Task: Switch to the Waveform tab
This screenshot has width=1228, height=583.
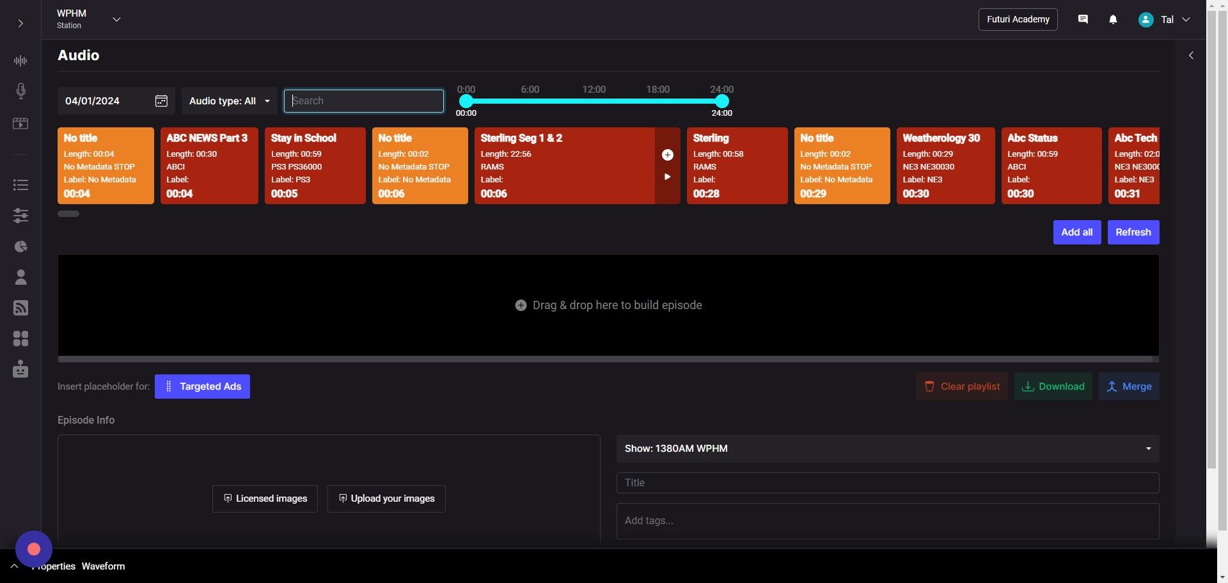Action: [x=103, y=566]
